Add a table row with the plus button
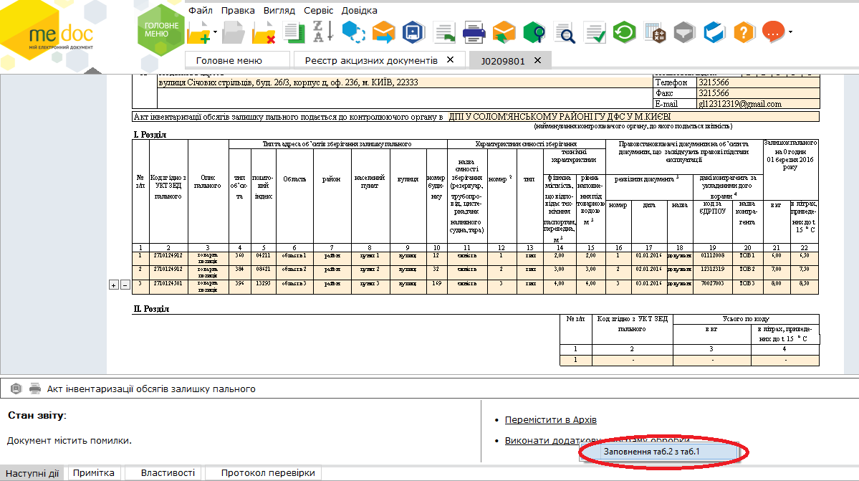The image size is (859, 481). pyautogui.click(x=112, y=285)
